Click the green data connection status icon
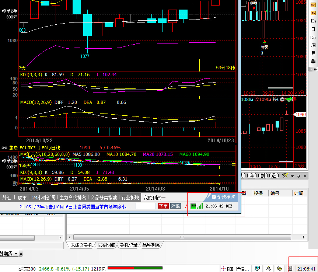Screen dimensions: 318x272 click(x=193, y=206)
